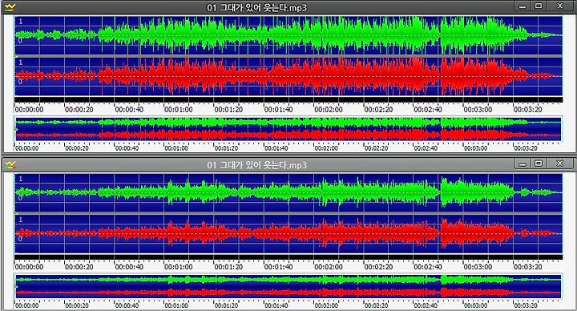Open the bottom window's GoldWave title bar icon menu
577x311 pixels.
point(10,165)
